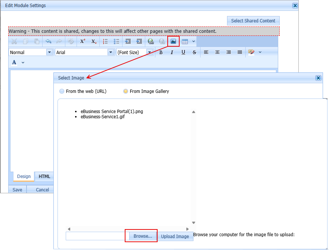Decrease indent of paragraph
Screen dimensions: 329x250
[139, 41]
